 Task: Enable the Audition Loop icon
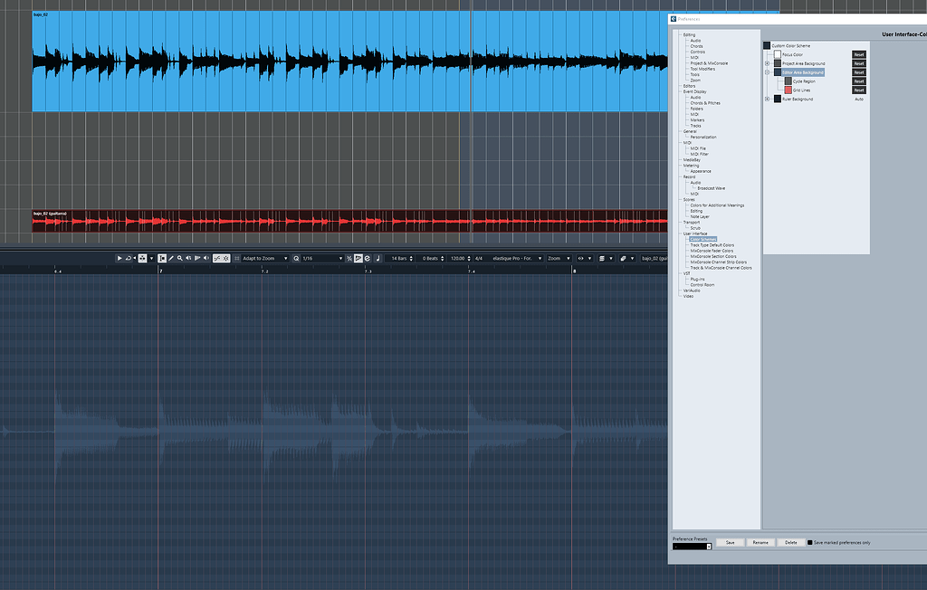point(129,258)
